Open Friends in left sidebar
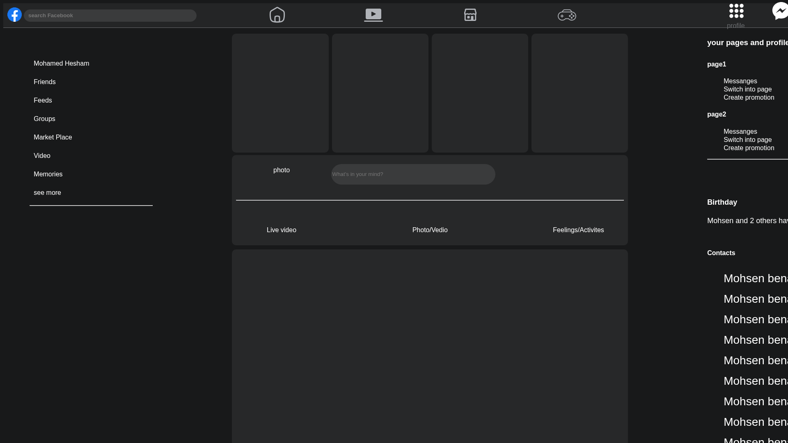This screenshot has height=443, width=788. pos(44,82)
